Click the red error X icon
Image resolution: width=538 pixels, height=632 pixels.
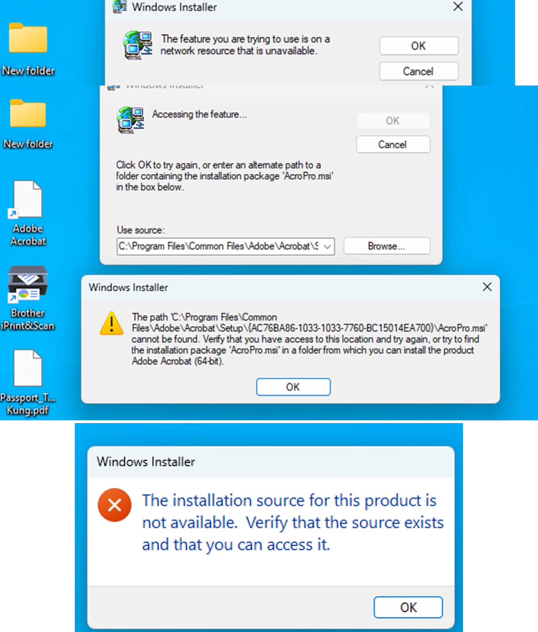pos(114,505)
